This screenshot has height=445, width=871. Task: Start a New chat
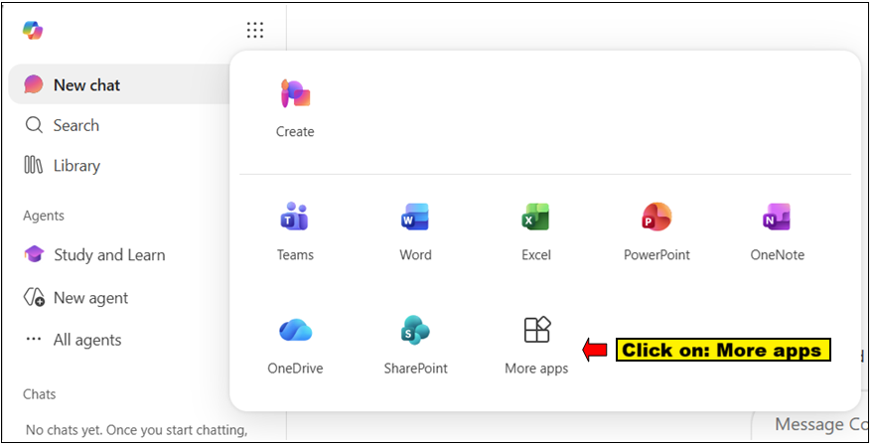click(119, 85)
